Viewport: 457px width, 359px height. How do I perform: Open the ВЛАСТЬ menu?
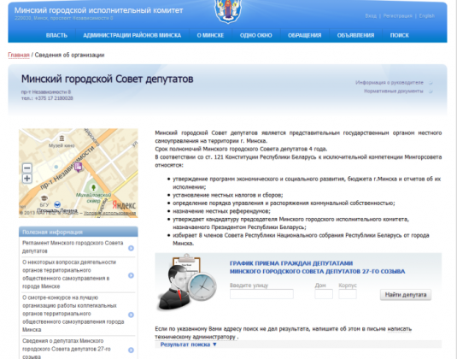point(57,35)
